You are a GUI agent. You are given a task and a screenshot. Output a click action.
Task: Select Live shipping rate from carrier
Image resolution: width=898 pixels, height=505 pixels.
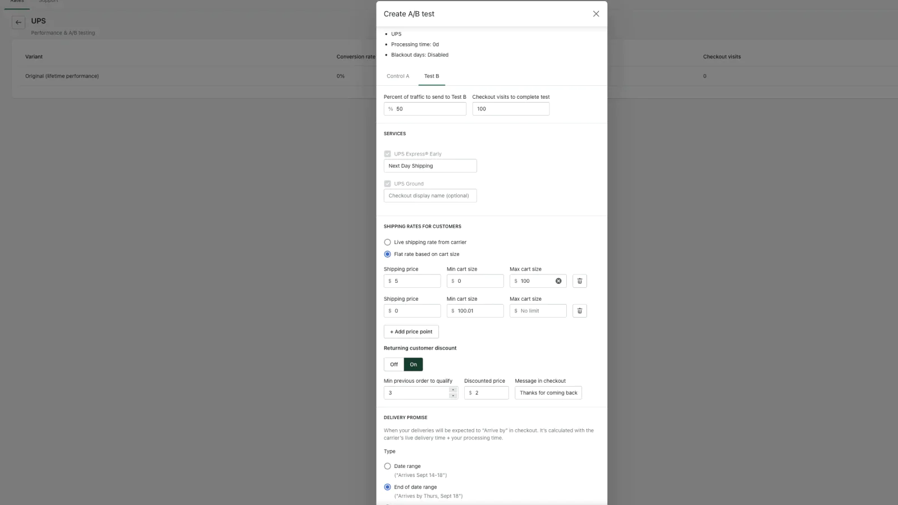pos(387,242)
